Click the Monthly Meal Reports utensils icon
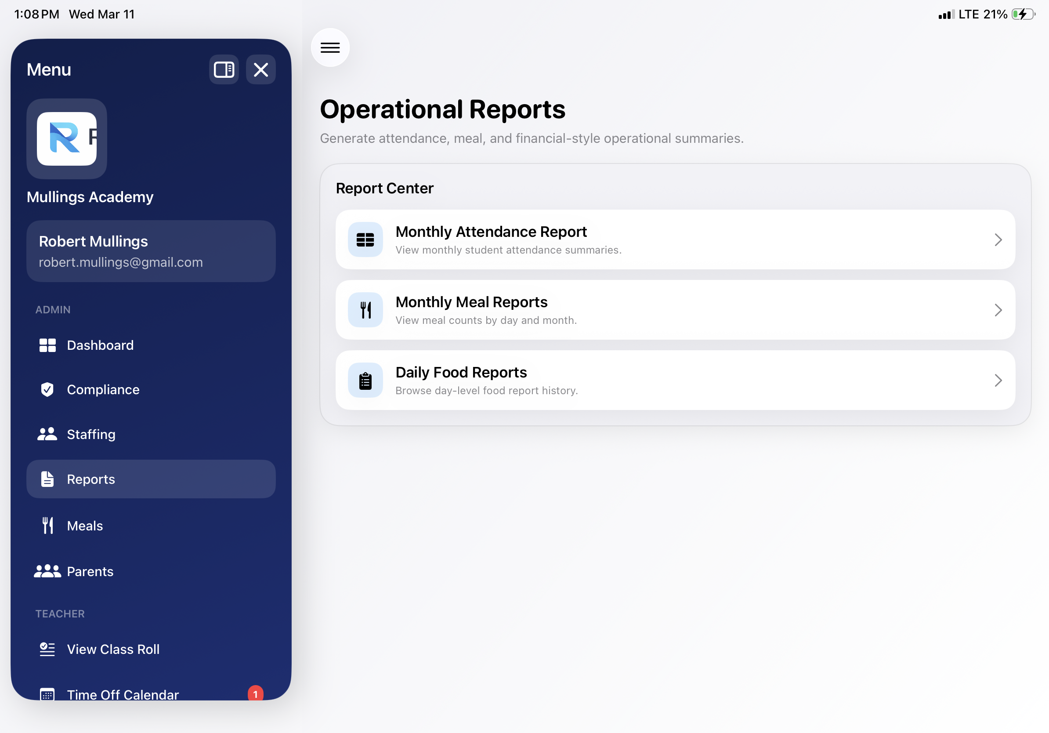This screenshot has width=1049, height=733. point(365,310)
